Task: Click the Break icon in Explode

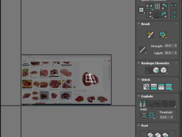Action: pyautogui.click(x=142, y=104)
